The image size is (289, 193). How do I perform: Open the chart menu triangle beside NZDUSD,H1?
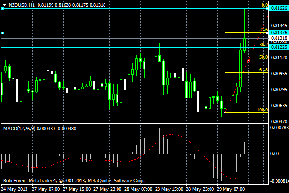pos(5,5)
